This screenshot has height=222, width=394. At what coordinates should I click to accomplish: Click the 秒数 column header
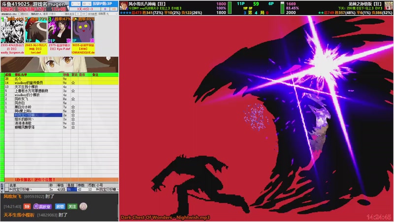click(66, 75)
